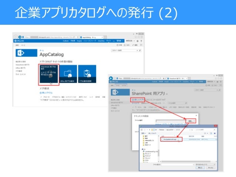Open the SharePoint 用アプリの配布 dark tile

[x=48, y=74]
